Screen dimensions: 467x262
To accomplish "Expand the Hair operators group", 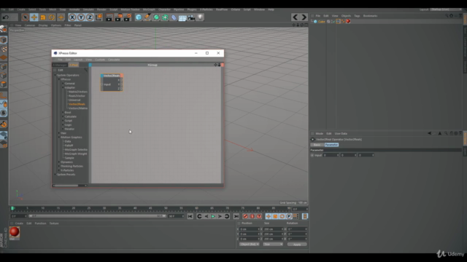I will click(x=59, y=133).
